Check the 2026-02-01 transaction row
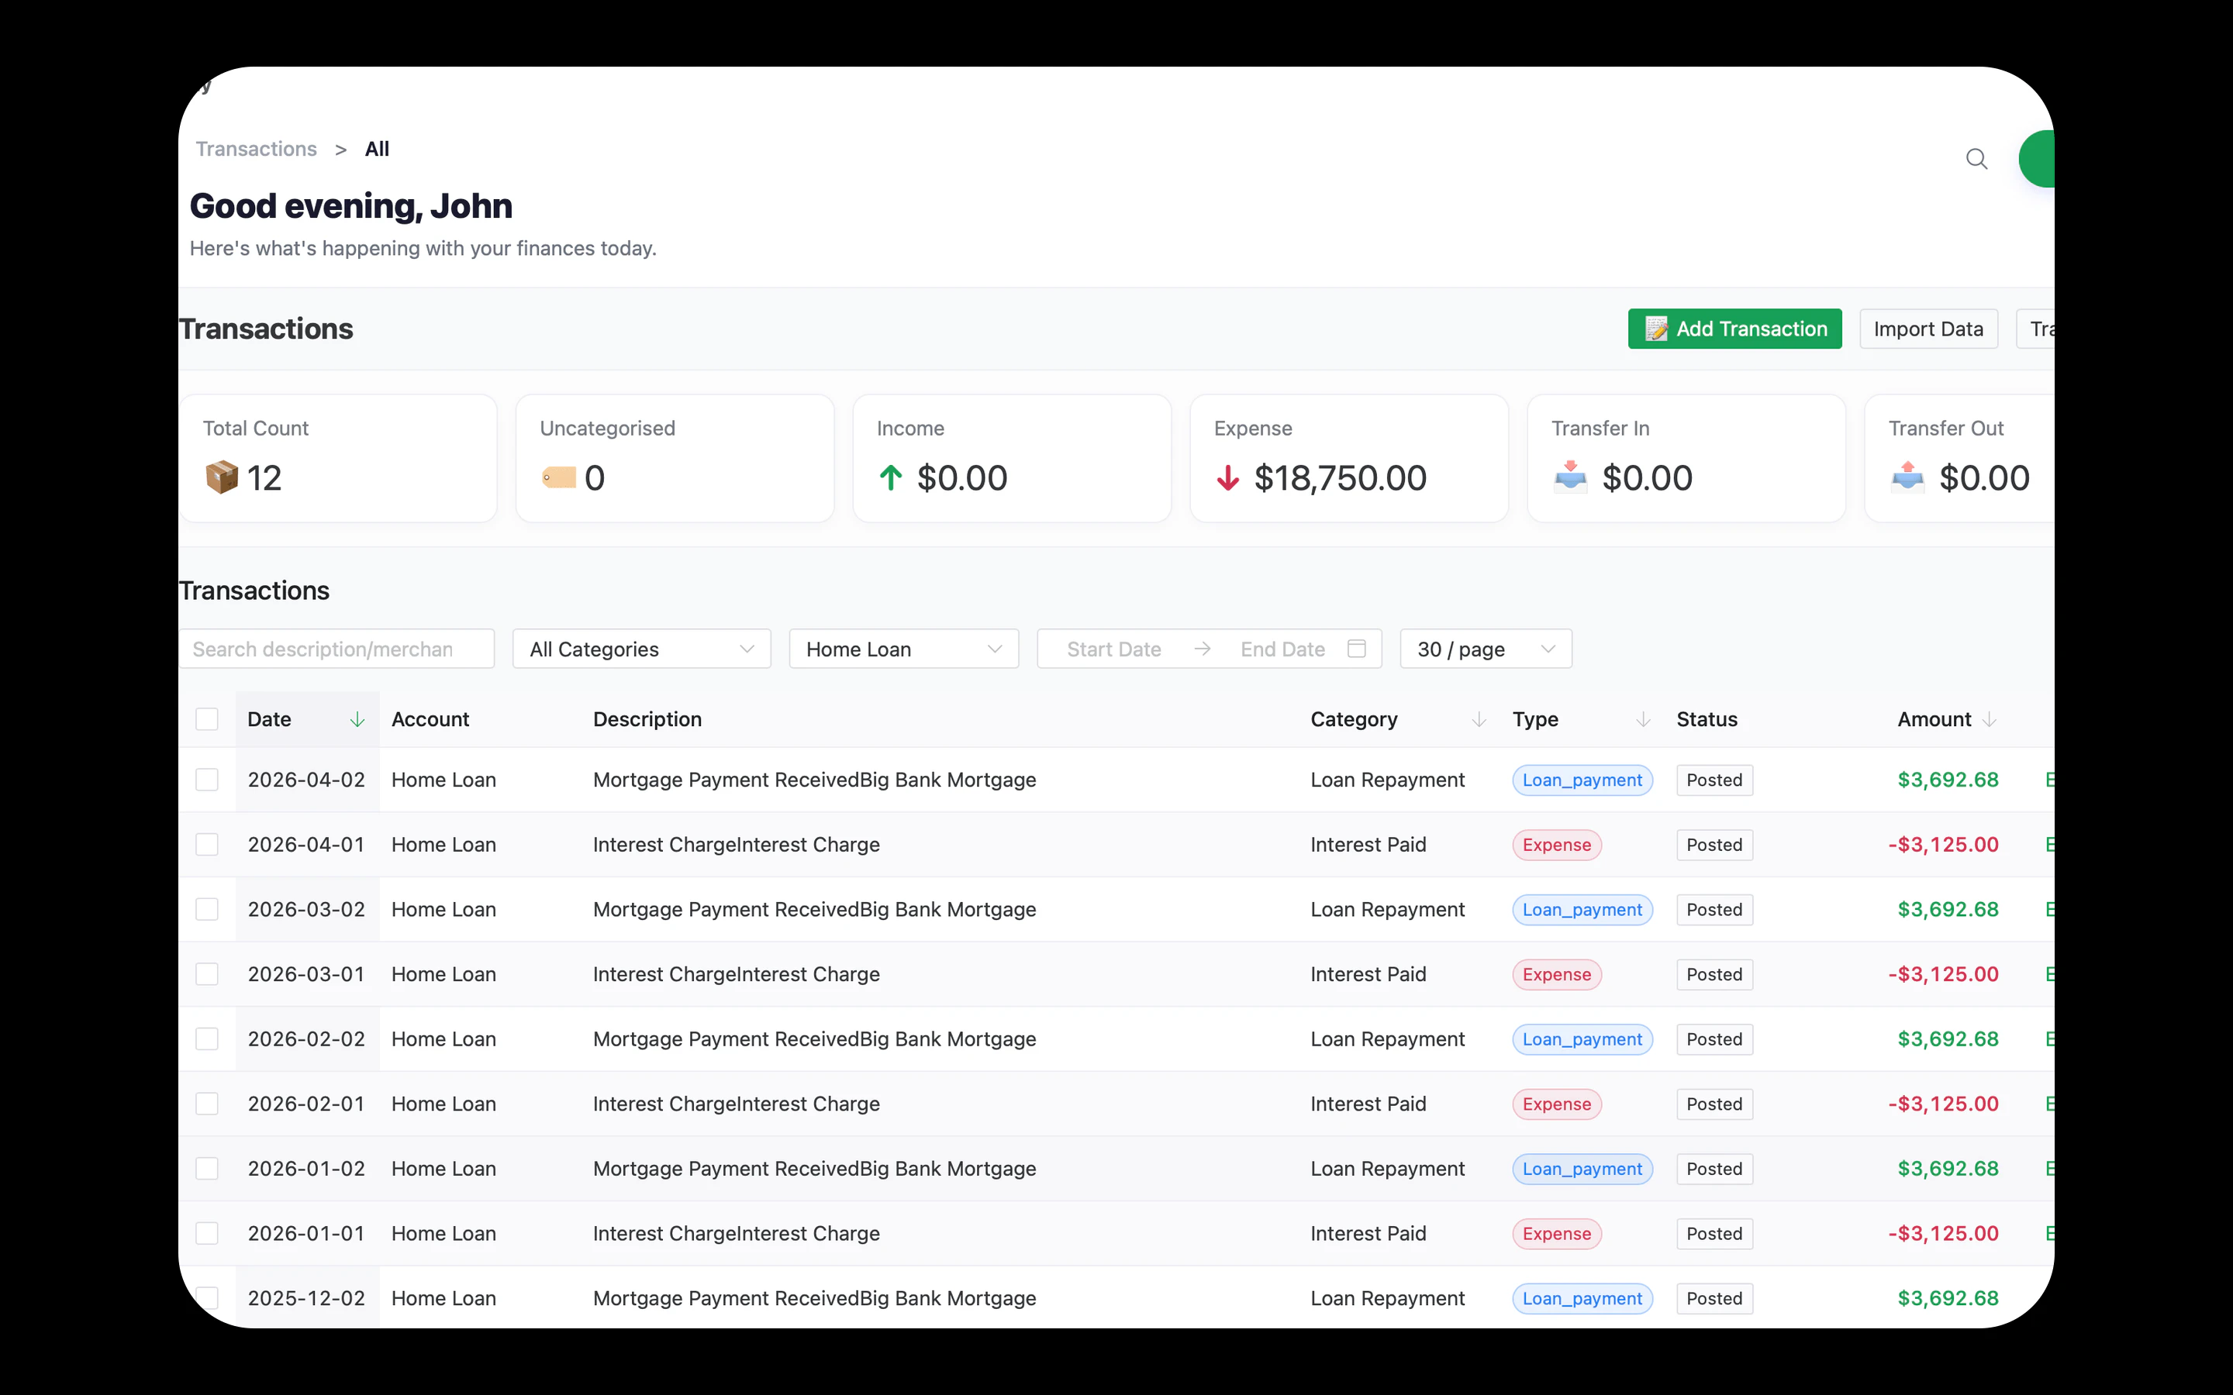 point(207,1104)
